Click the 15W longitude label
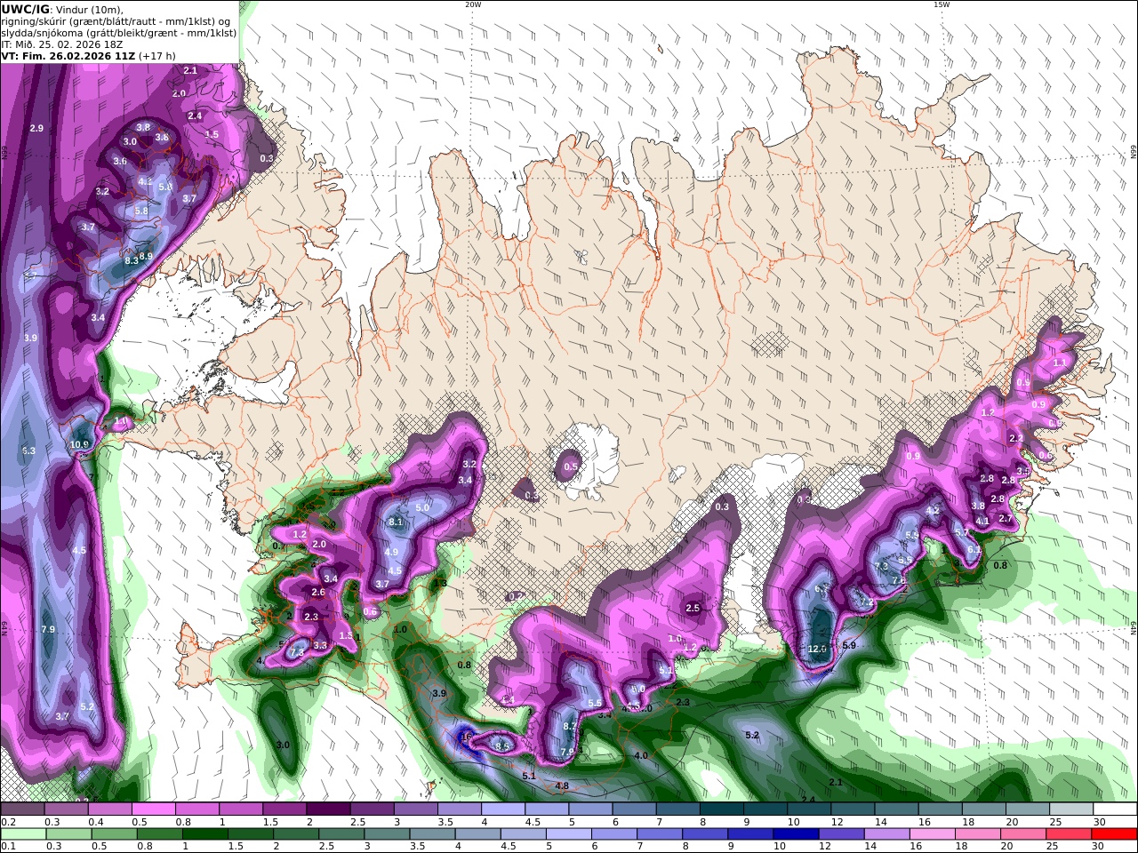Image resolution: width=1138 pixels, height=853 pixels. 941,4
